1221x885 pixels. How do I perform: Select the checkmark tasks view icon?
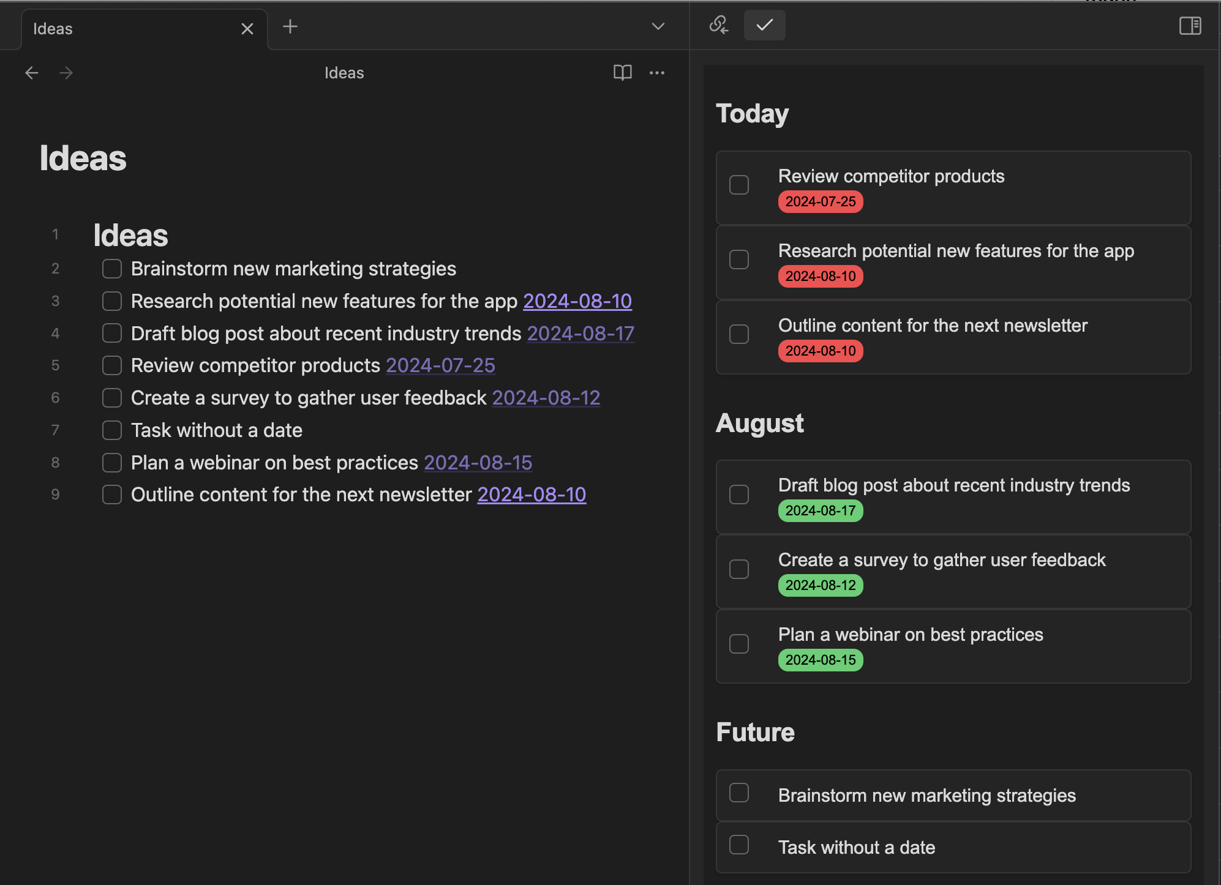click(764, 25)
